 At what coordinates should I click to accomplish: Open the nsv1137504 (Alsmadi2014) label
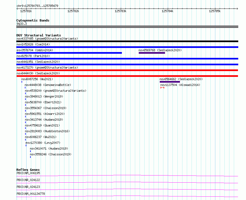coord(180,85)
